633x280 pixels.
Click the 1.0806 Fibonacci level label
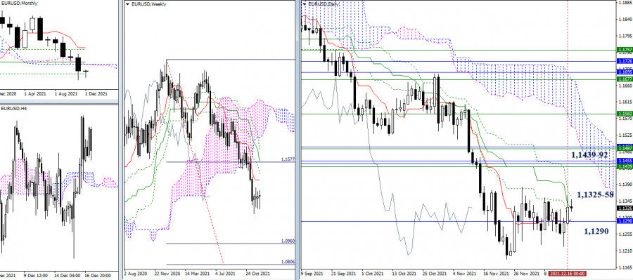[288, 262]
